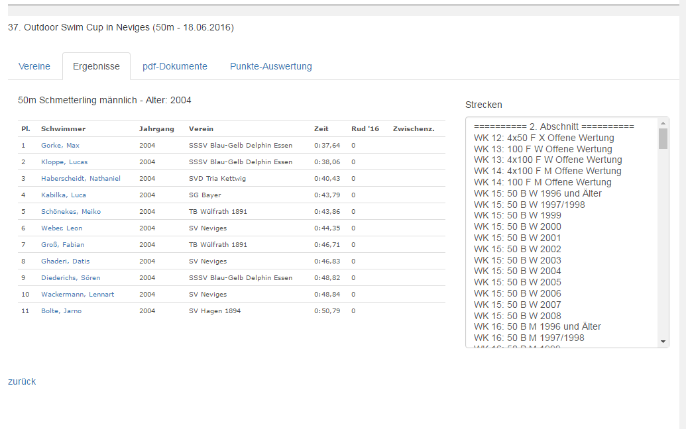Click the listbox scroll up arrow

coord(663,122)
